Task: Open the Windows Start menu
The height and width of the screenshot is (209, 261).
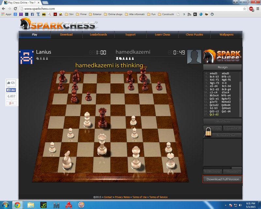Action: tap(5, 205)
